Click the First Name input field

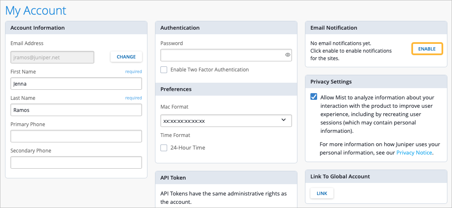(76, 84)
